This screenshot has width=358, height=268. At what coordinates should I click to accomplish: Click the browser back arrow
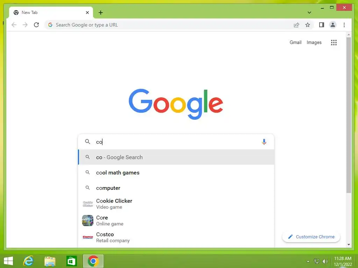14,25
